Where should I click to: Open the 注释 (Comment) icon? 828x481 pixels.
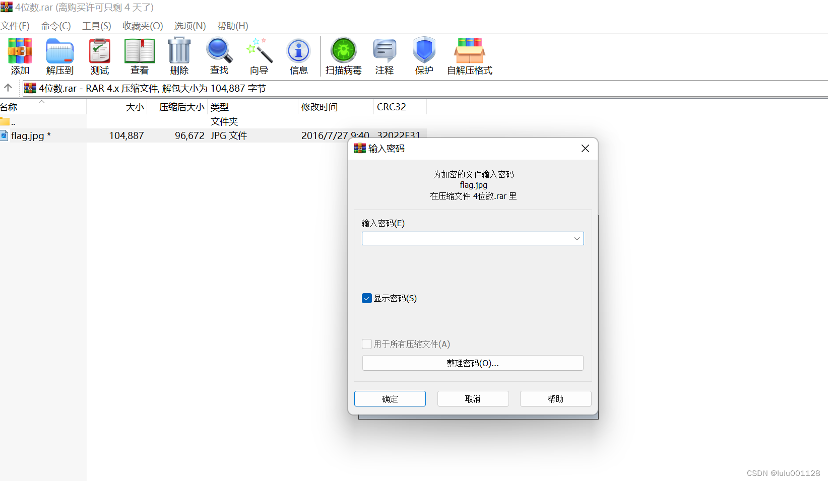coord(385,55)
